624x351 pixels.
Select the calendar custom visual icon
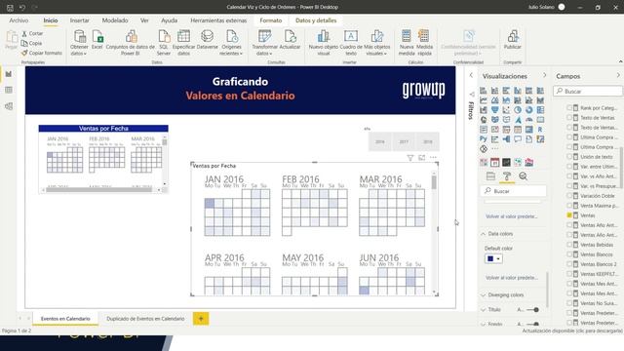coord(494,163)
